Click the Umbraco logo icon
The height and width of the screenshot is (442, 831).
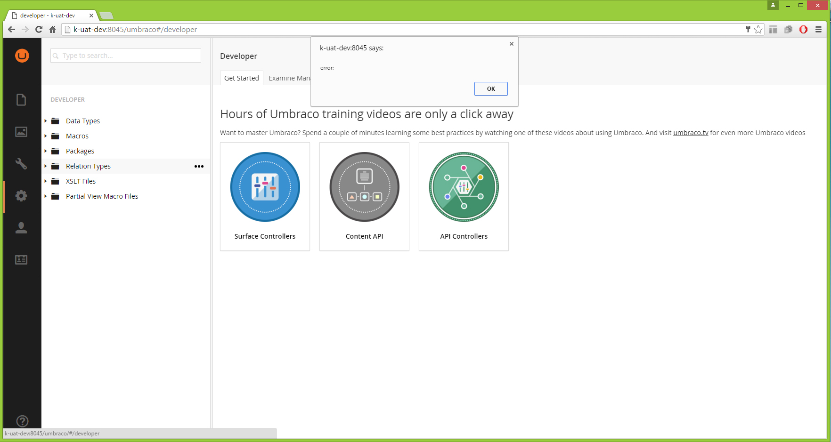click(x=22, y=56)
